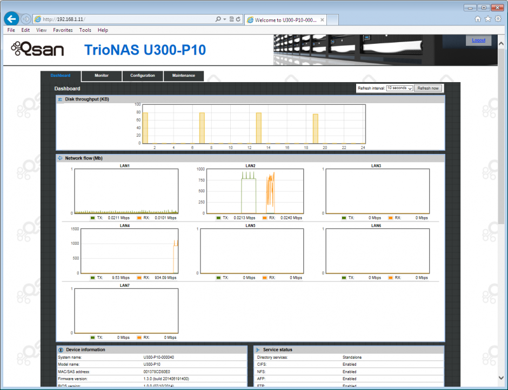
Task: Click the Disk throughput panel icon
Action: [60, 99]
